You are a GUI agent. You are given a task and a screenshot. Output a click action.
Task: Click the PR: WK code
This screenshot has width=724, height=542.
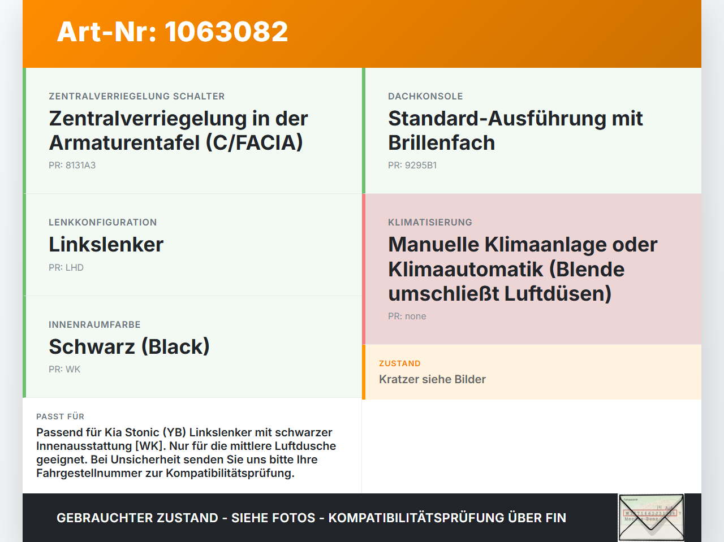pos(64,369)
